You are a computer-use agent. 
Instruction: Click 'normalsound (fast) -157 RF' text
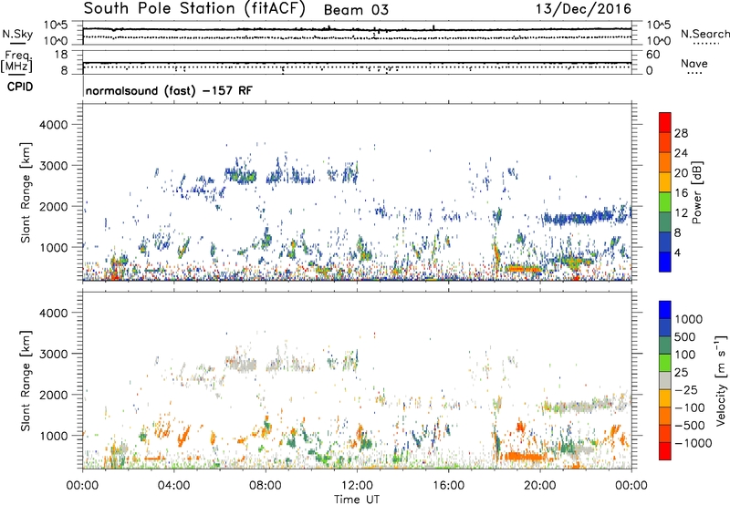[x=169, y=90]
